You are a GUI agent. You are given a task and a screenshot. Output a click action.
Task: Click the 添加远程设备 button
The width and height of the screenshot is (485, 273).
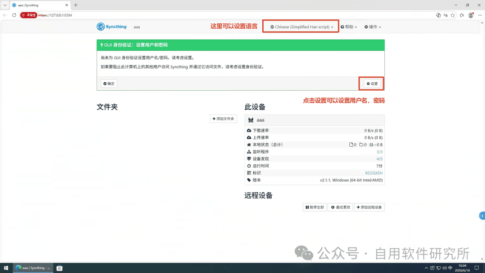(x=369, y=207)
